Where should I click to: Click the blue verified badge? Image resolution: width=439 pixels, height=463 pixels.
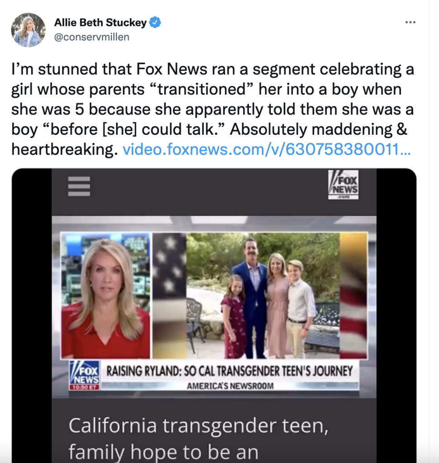tap(155, 23)
